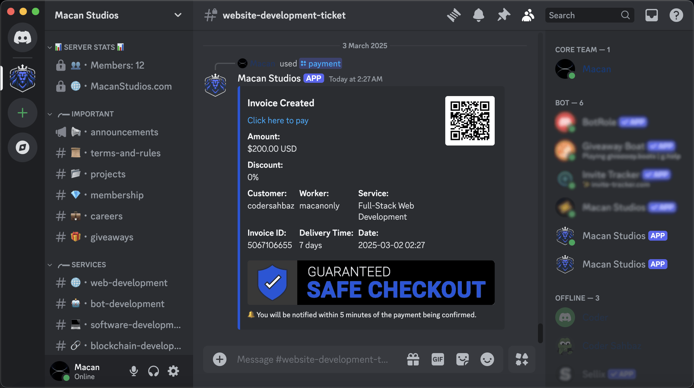Click the 'Today at 2:27 AM' timestamp
Image resolution: width=694 pixels, height=388 pixels.
tap(355, 79)
